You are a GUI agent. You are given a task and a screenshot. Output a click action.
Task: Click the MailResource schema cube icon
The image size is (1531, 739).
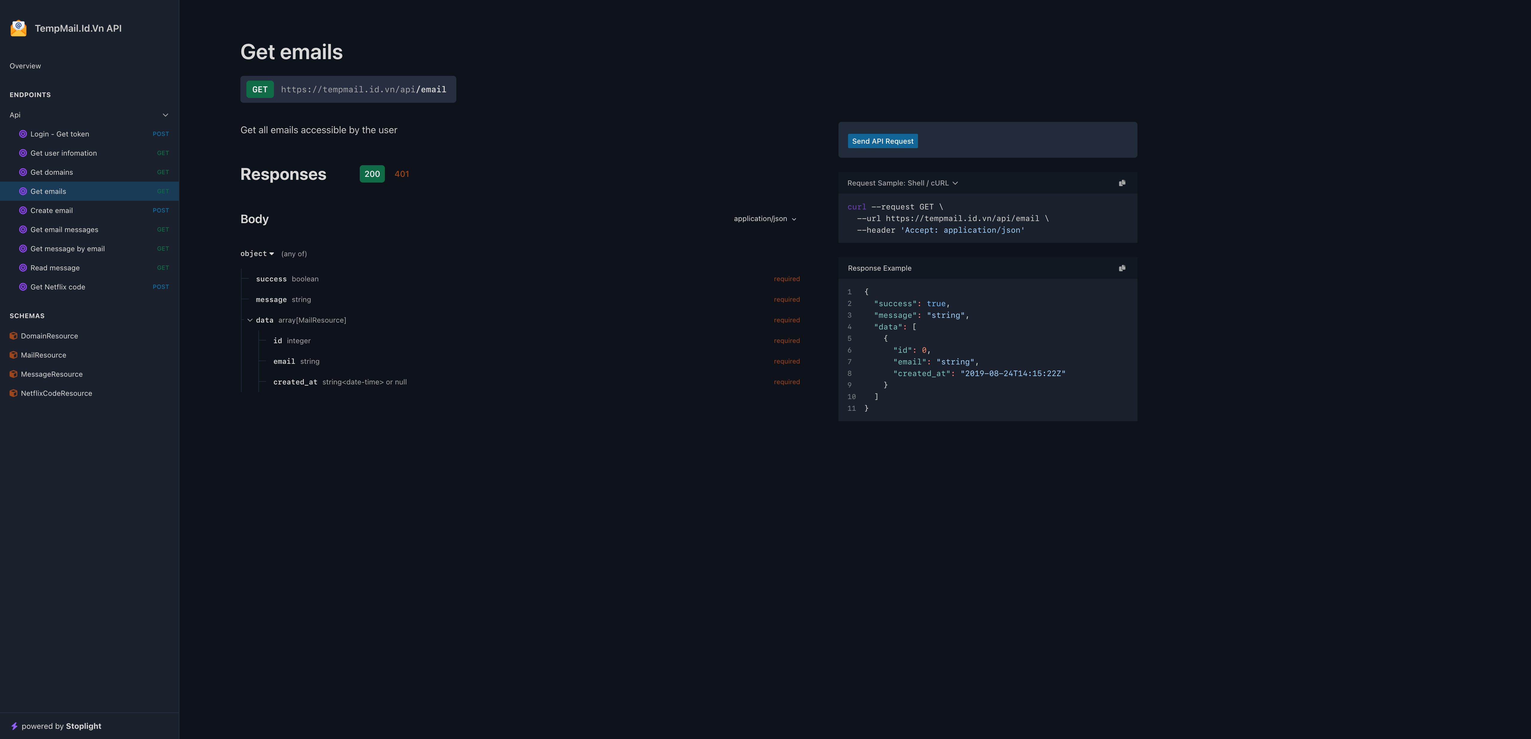click(14, 355)
